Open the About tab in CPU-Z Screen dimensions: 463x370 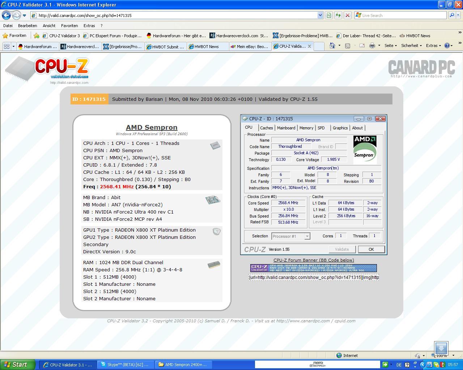357,128
